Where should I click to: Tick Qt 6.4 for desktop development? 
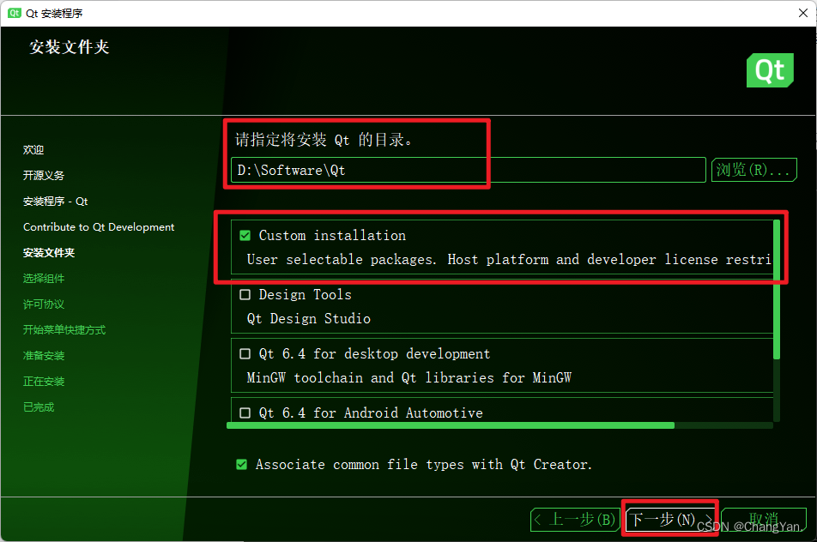tap(245, 354)
